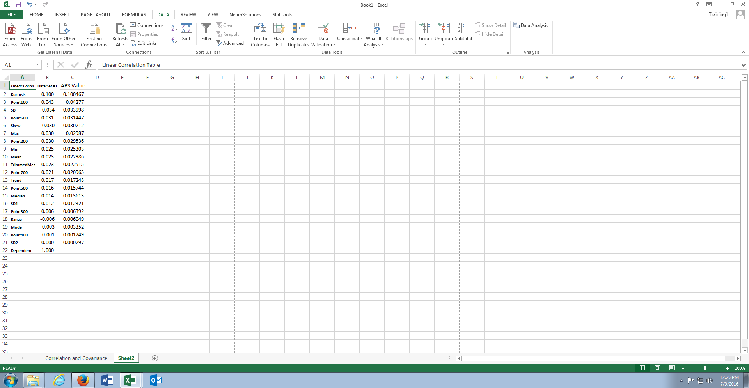This screenshot has height=388, width=749.
Task: Save the workbook from quick access toolbar
Action: point(18,4)
